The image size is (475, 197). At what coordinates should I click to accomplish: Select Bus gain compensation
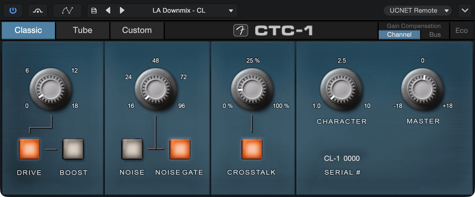[x=435, y=34]
